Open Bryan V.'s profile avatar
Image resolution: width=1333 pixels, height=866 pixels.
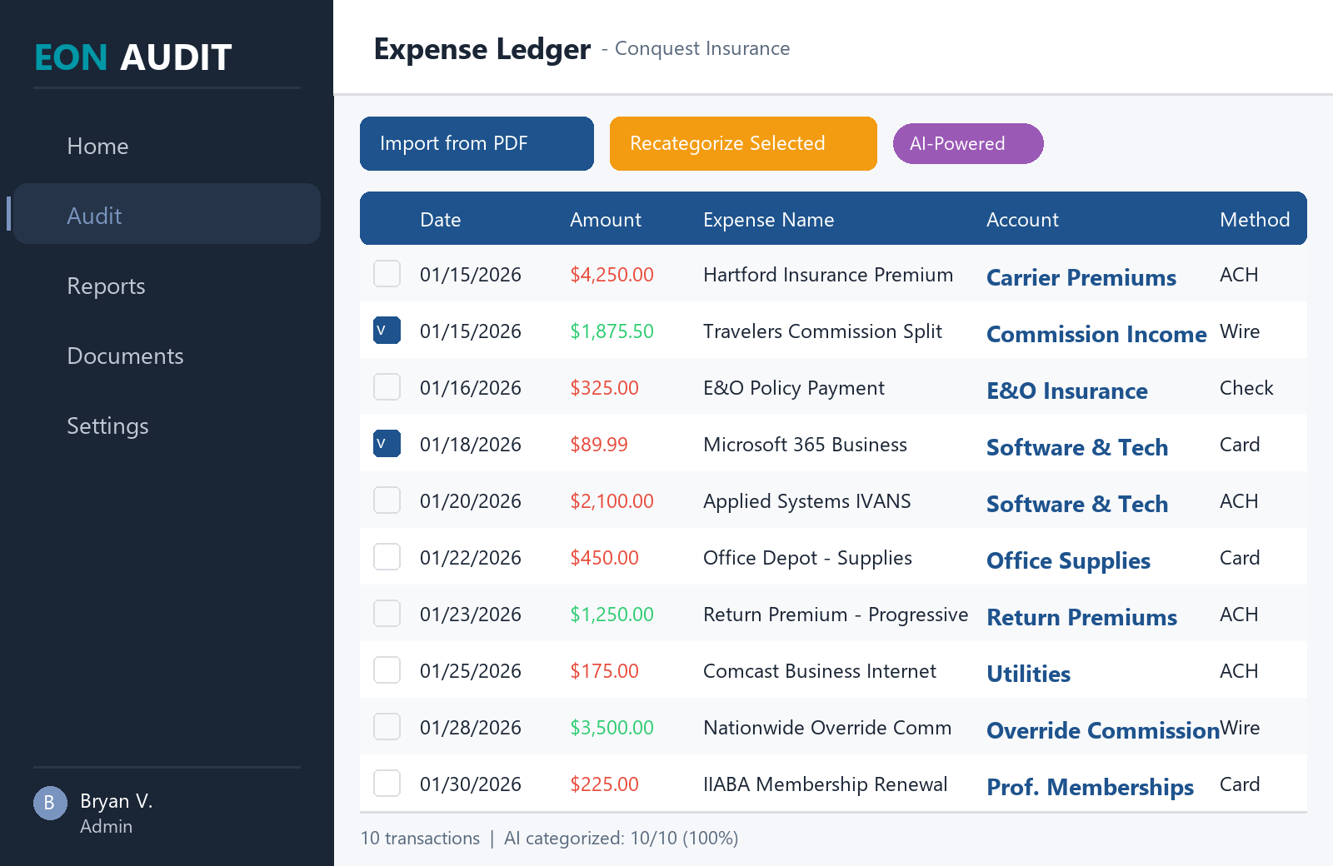coord(50,803)
